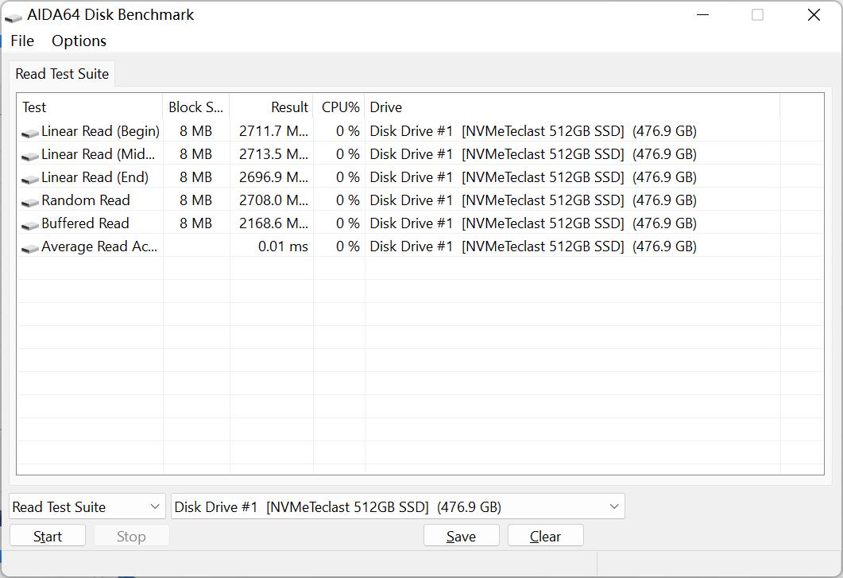The image size is (843, 578).
Task: Select the Read Test Suite tab
Action: pos(62,74)
